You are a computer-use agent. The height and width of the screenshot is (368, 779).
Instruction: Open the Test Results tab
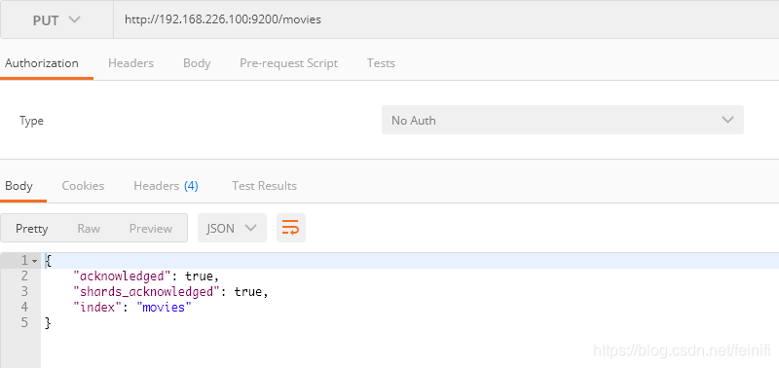264,186
